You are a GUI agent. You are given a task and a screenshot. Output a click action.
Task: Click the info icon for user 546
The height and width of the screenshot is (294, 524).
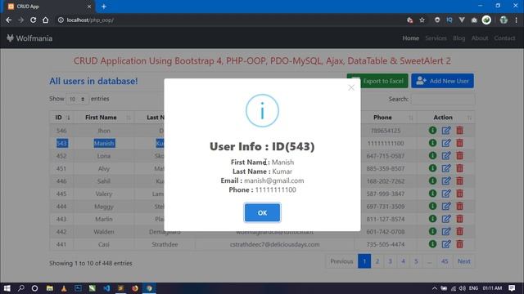(x=433, y=131)
